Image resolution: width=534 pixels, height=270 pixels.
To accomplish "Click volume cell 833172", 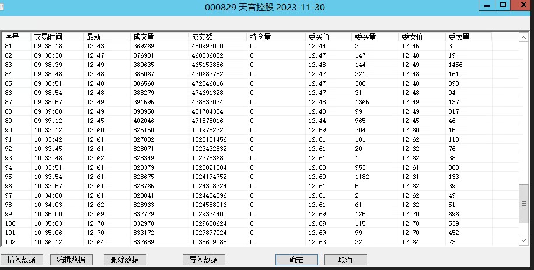I will tap(144, 233).
